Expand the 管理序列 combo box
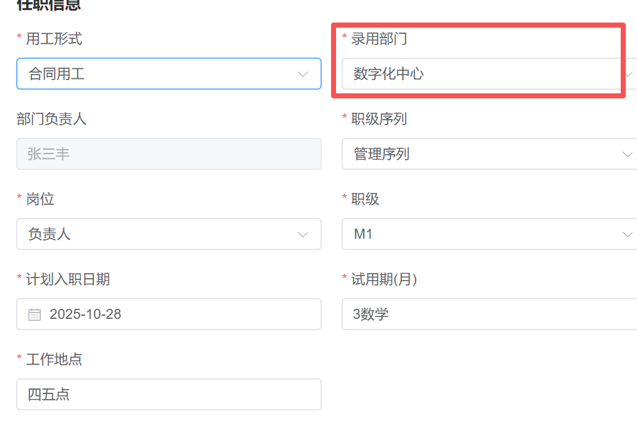Viewport: 637px width, 426px height. pos(476,154)
